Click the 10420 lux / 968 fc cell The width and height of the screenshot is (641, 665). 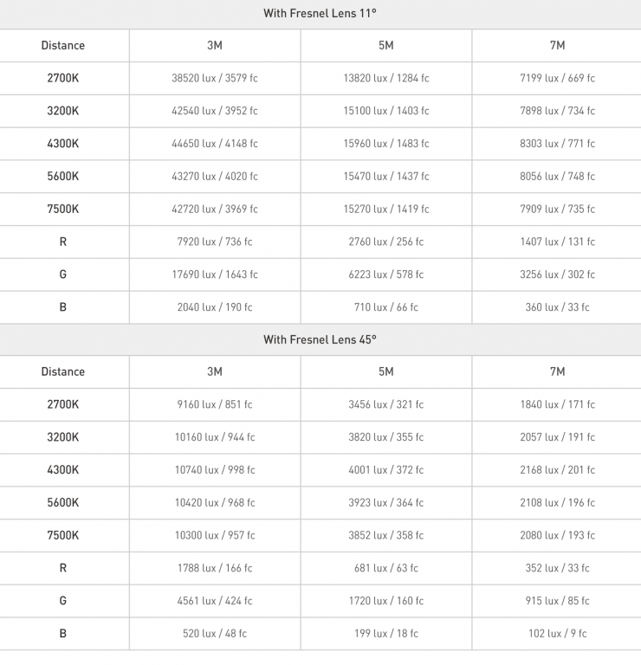[x=215, y=503]
